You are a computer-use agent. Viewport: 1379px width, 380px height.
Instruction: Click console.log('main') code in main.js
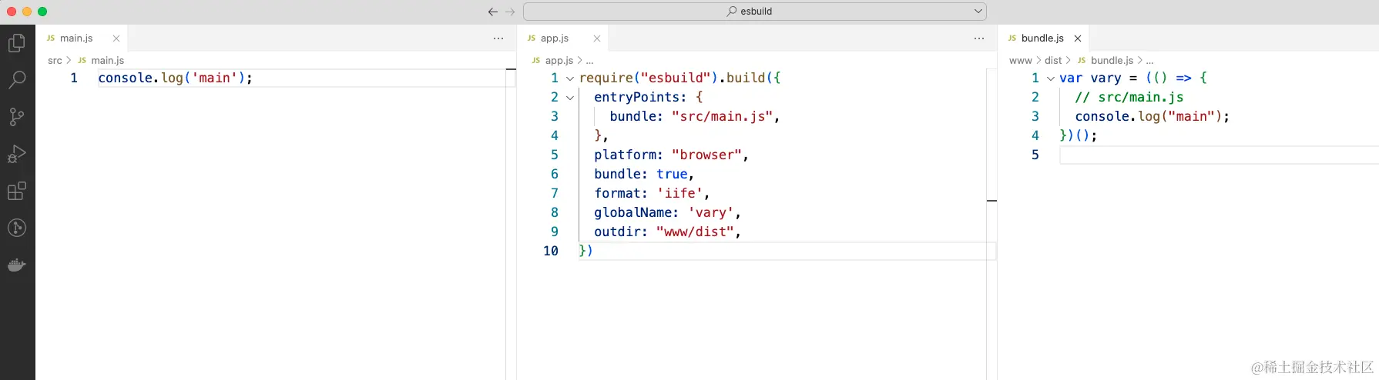(x=175, y=78)
